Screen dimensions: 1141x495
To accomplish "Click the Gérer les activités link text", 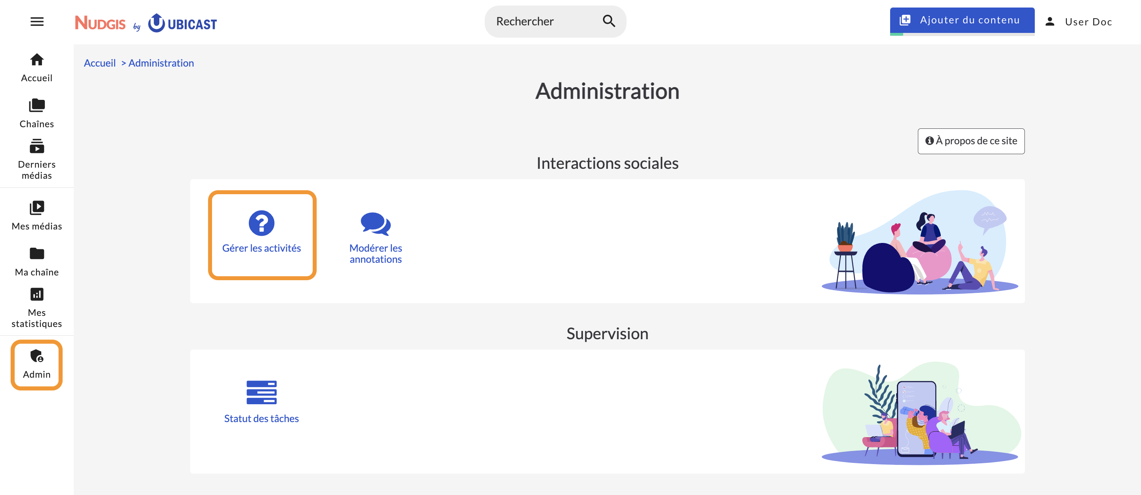I will pos(261,248).
